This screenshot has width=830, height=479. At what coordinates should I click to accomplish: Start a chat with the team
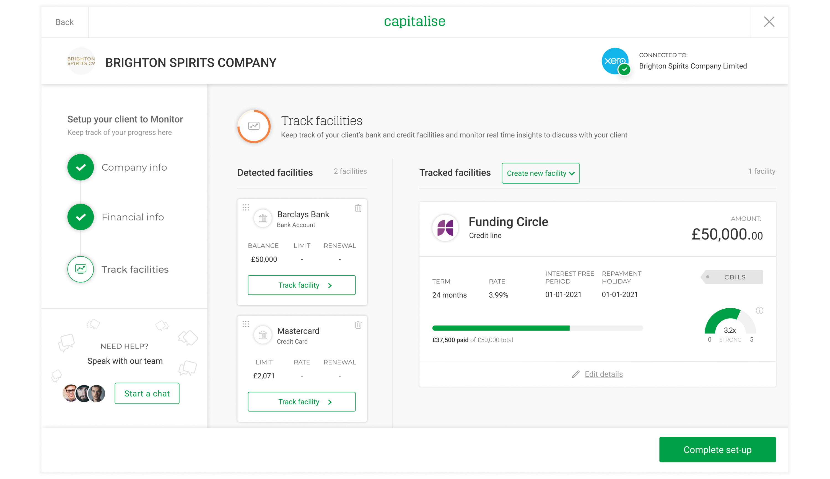pos(147,394)
